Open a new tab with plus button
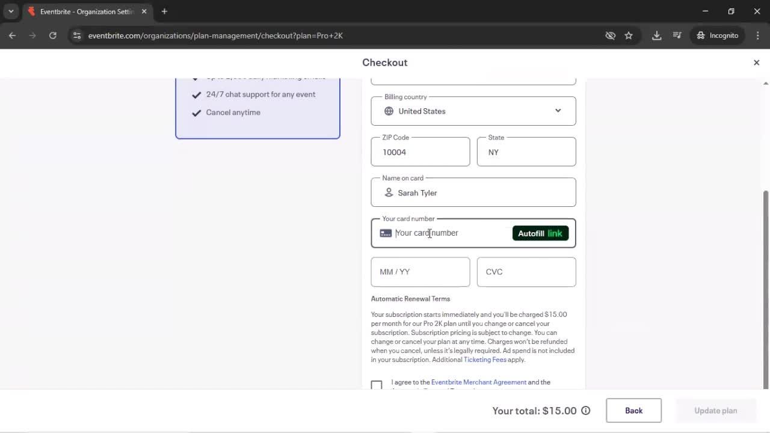This screenshot has width=770, height=433. 164,11
